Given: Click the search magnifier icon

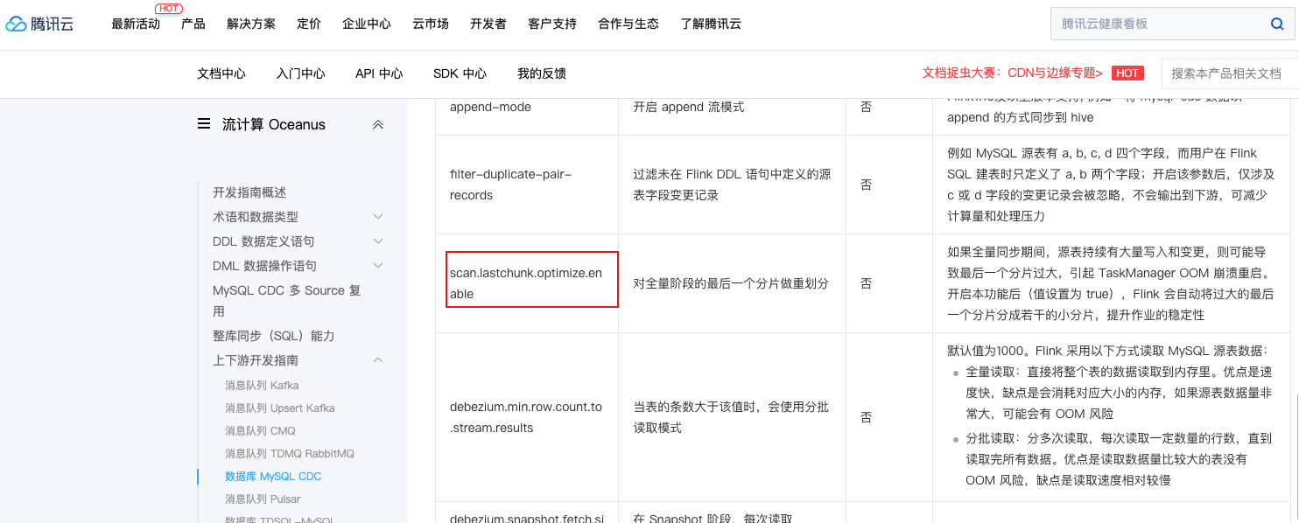Looking at the screenshot, I should coord(1277,24).
